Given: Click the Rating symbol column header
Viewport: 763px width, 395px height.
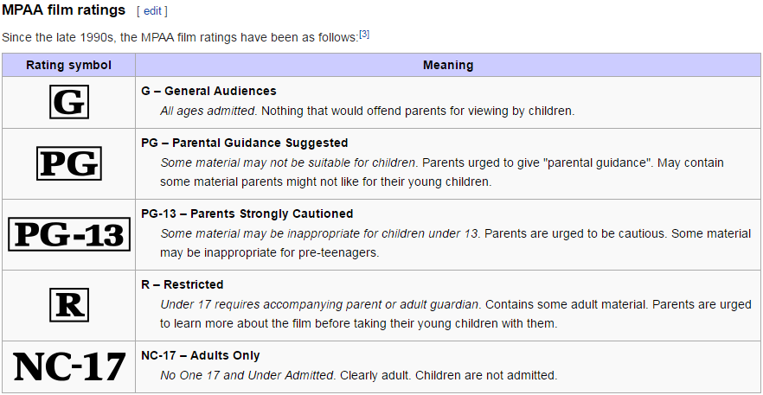Looking at the screenshot, I should point(68,65).
